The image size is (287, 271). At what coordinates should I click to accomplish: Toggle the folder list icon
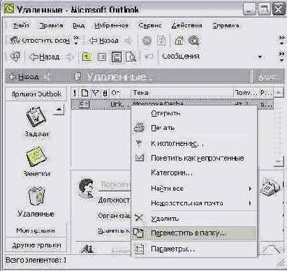click(x=102, y=57)
